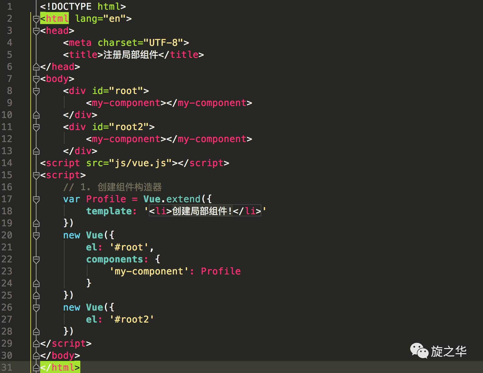Collapse the head section fold on line 3
Screen dimensions: 483x373
(x=36, y=31)
